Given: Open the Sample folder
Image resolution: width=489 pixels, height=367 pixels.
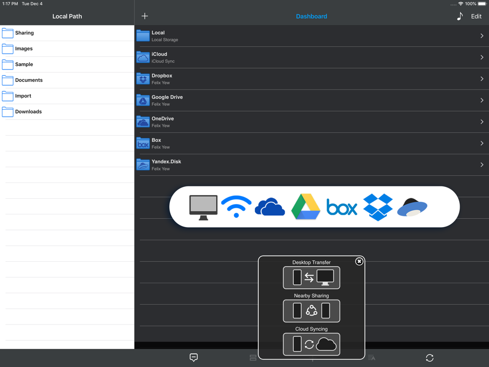Looking at the screenshot, I should (x=67, y=64).
